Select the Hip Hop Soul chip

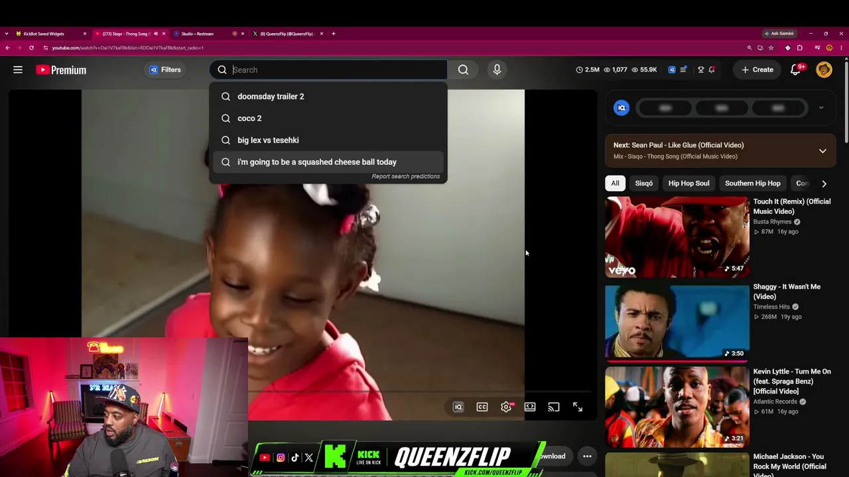[688, 184]
